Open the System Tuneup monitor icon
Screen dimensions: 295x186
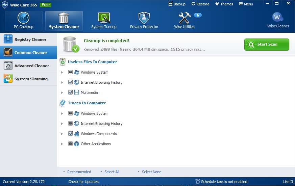coord(104,18)
